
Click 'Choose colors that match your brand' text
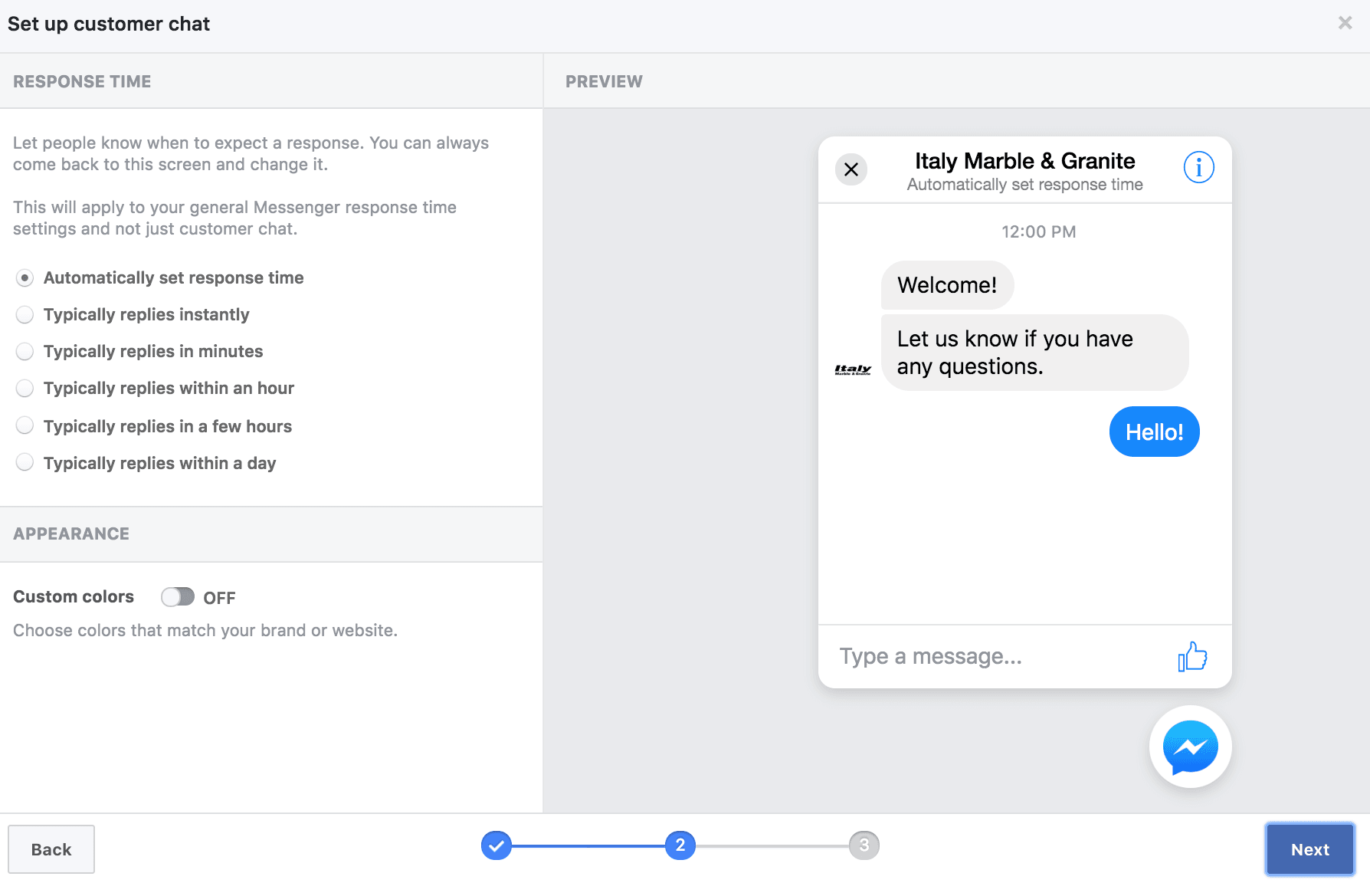tap(205, 630)
